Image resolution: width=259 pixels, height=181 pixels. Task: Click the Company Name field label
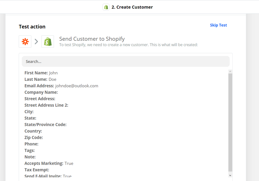tap(41, 92)
